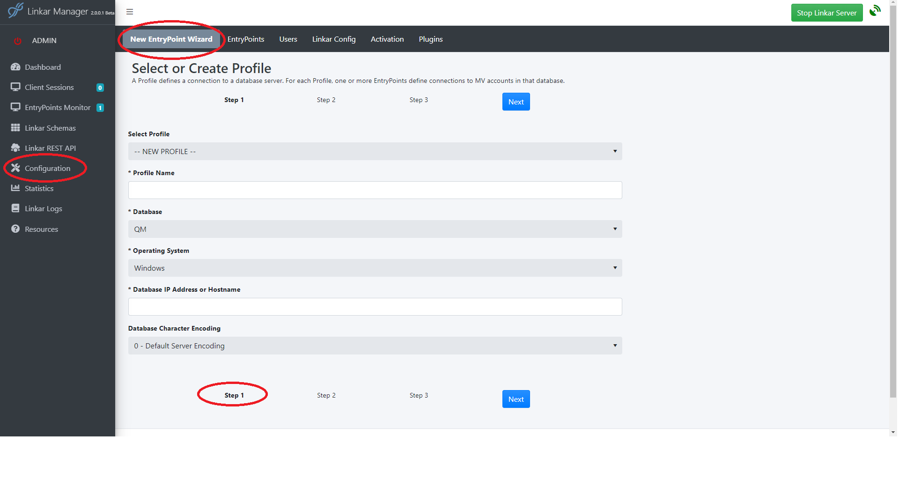Switch to the Linkar Config tab
The height and width of the screenshot is (487, 899).
[x=334, y=39]
